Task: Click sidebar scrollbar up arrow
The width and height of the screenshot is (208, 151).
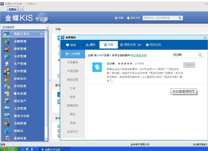Action: click(46, 32)
